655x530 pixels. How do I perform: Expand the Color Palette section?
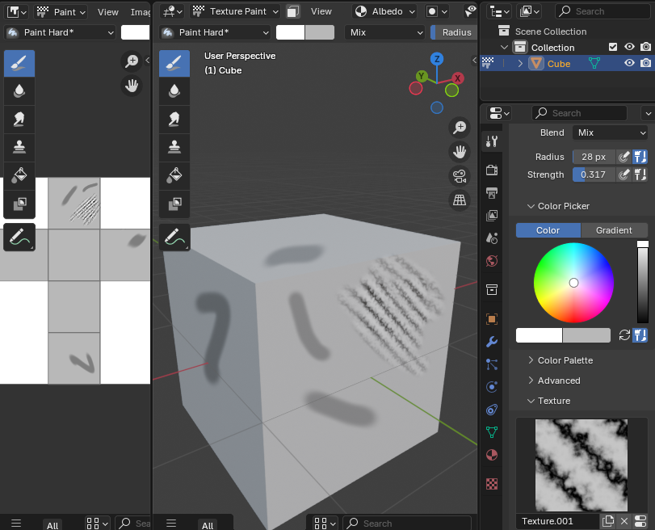565,360
